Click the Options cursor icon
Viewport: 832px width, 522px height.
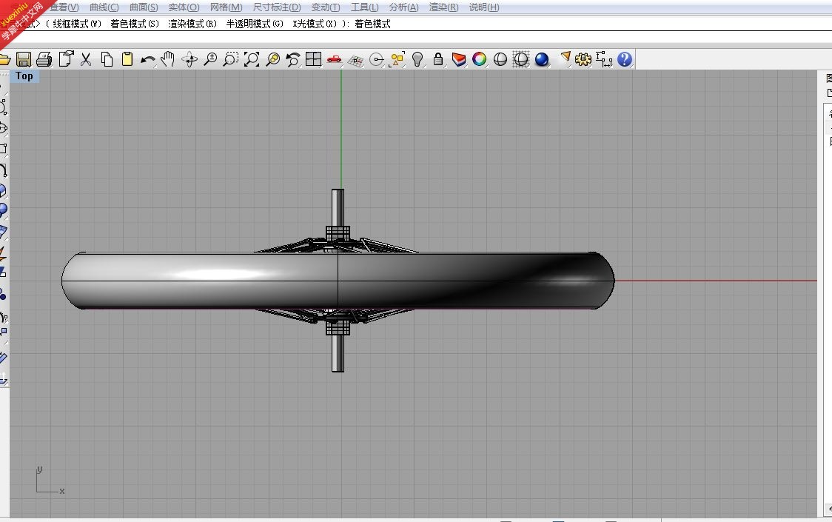click(566, 57)
